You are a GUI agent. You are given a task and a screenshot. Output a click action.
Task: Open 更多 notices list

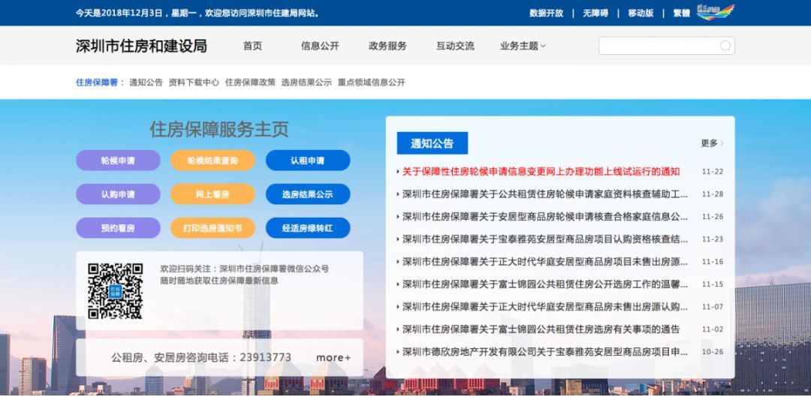[711, 143]
